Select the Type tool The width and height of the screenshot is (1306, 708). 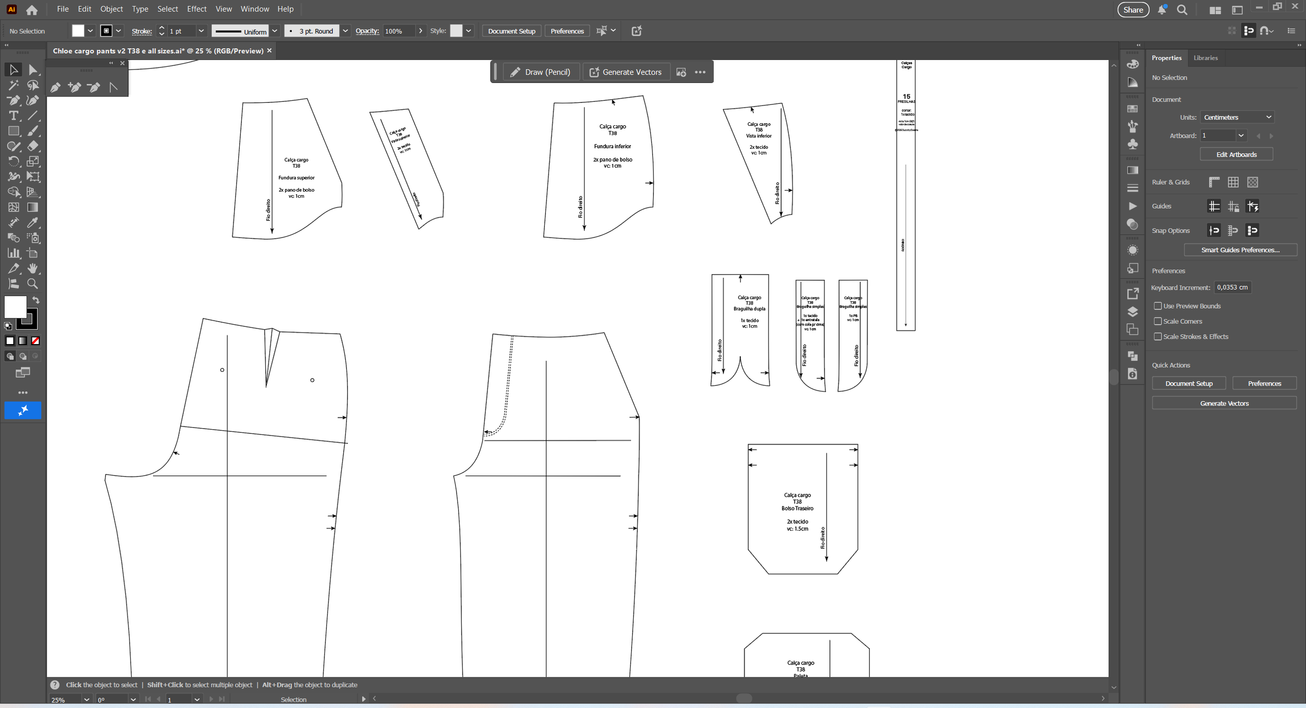(14, 115)
